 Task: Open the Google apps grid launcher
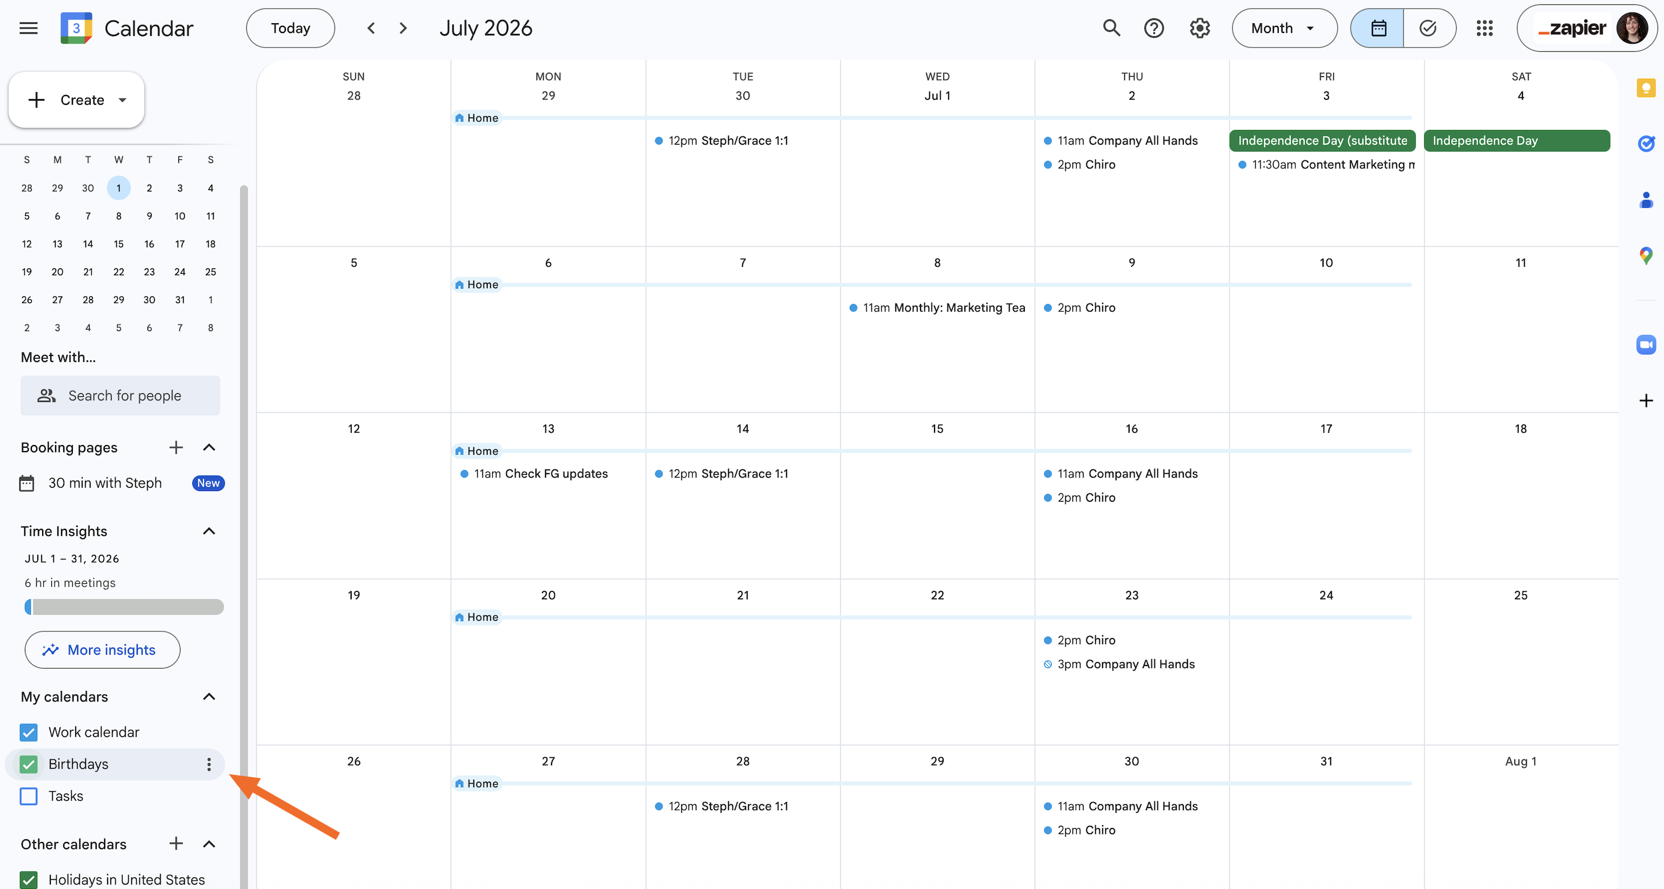(x=1485, y=28)
